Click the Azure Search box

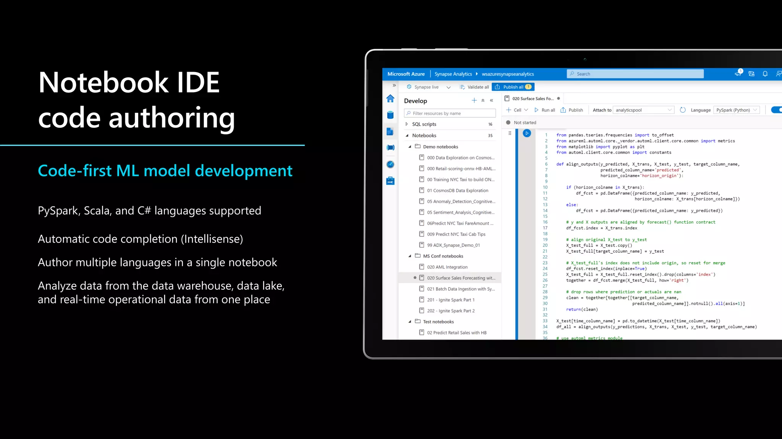[x=635, y=74]
